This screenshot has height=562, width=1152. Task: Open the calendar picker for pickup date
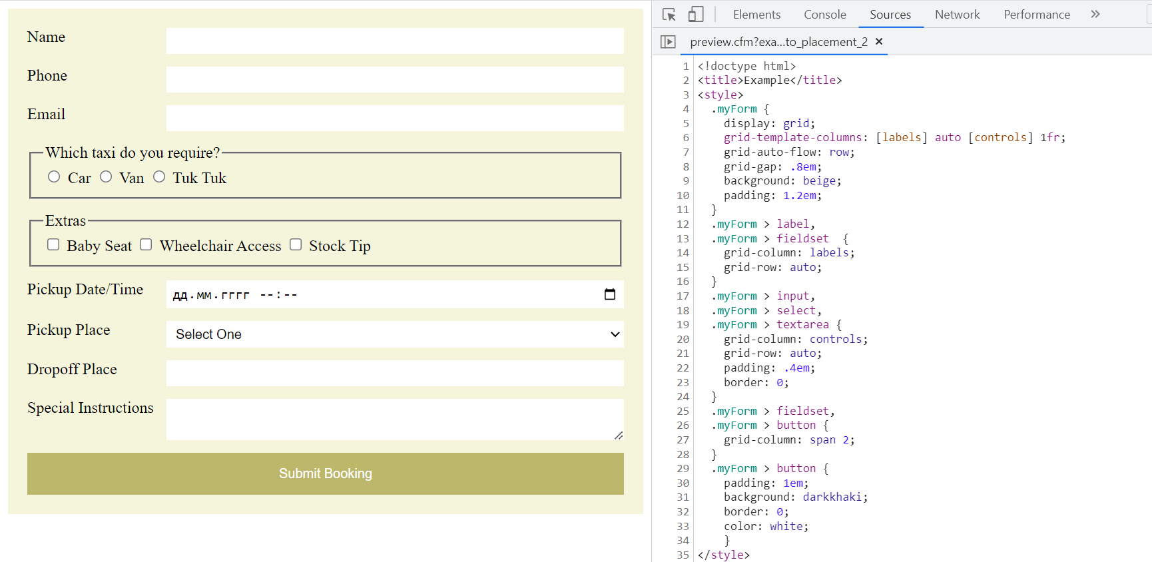pyautogui.click(x=609, y=294)
